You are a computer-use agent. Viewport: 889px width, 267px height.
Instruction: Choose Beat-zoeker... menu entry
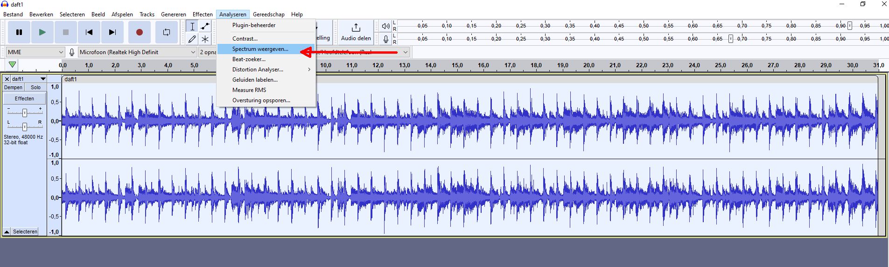(x=266, y=59)
